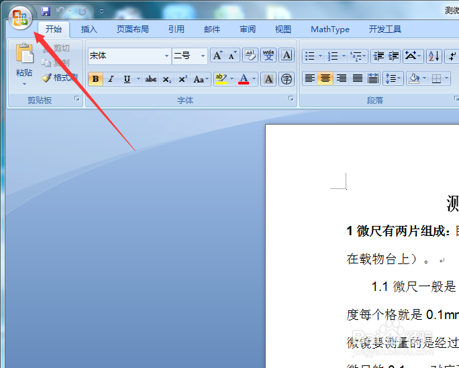Open the 字体 dialog launcher
The width and height of the screenshot is (459, 368).
[291, 99]
